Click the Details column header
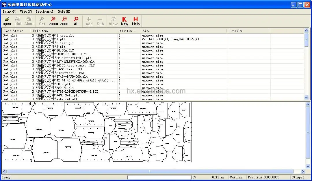The image size is (312, 181). point(248,31)
